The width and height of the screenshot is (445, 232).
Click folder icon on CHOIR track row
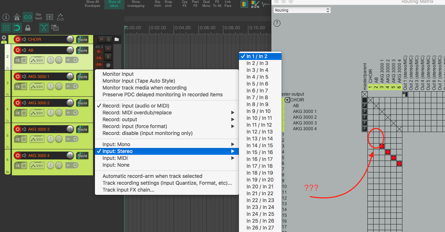(x=117, y=39)
